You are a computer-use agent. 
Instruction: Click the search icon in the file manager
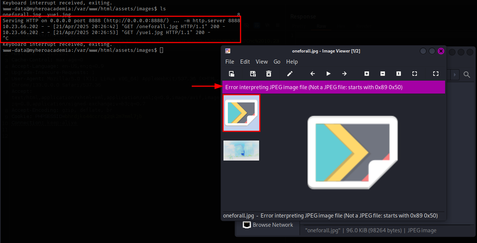(x=467, y=75)
